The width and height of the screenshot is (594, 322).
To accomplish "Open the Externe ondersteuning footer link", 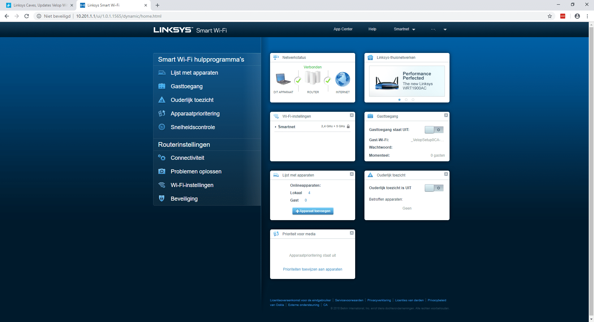I will tap(303, 305).
